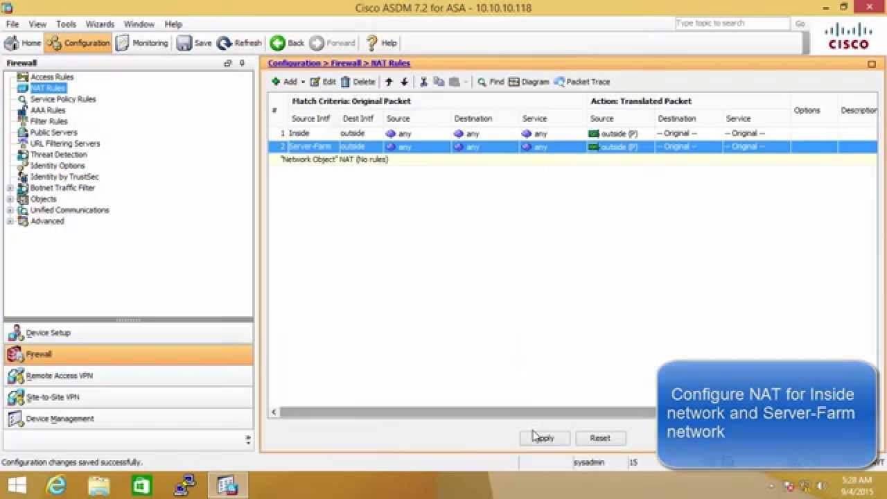Screen dimensions: 887x499
Task: Open Device Setup section
Action: (x=129, y=333)
